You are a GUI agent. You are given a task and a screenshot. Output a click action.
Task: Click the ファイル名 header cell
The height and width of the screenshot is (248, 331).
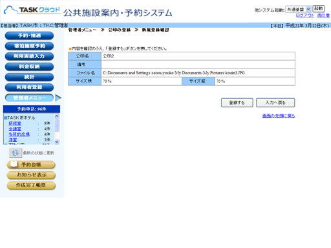tap(85, 73)
